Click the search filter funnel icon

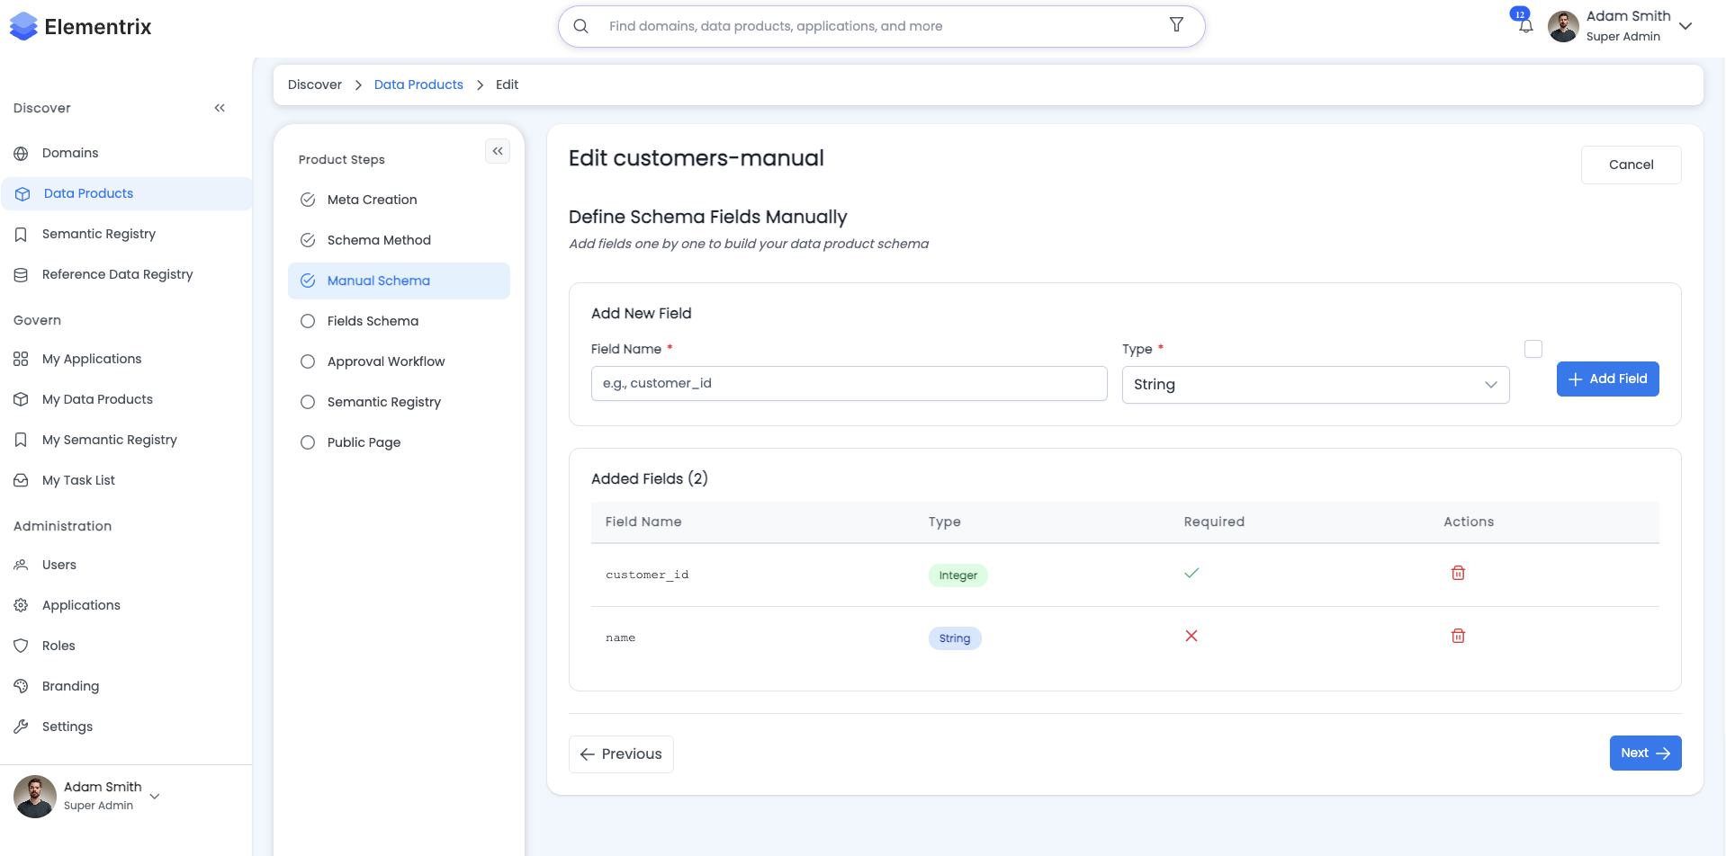click(1176, 25)
